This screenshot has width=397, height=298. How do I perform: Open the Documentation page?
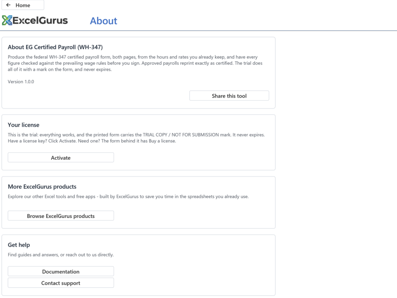61,271
